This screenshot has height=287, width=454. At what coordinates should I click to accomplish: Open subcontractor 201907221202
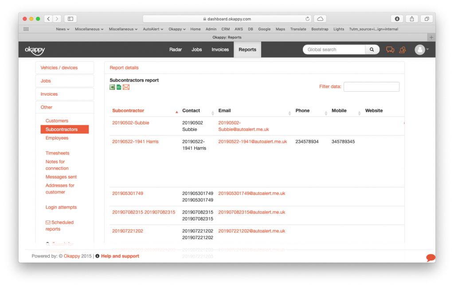click(x=128, y=231)
